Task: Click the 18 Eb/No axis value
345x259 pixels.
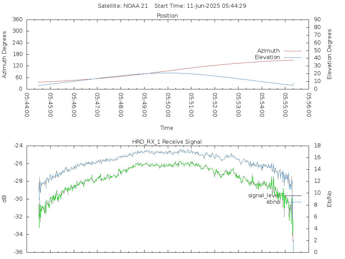Action: pyautogui.click(x=317, y=146)
